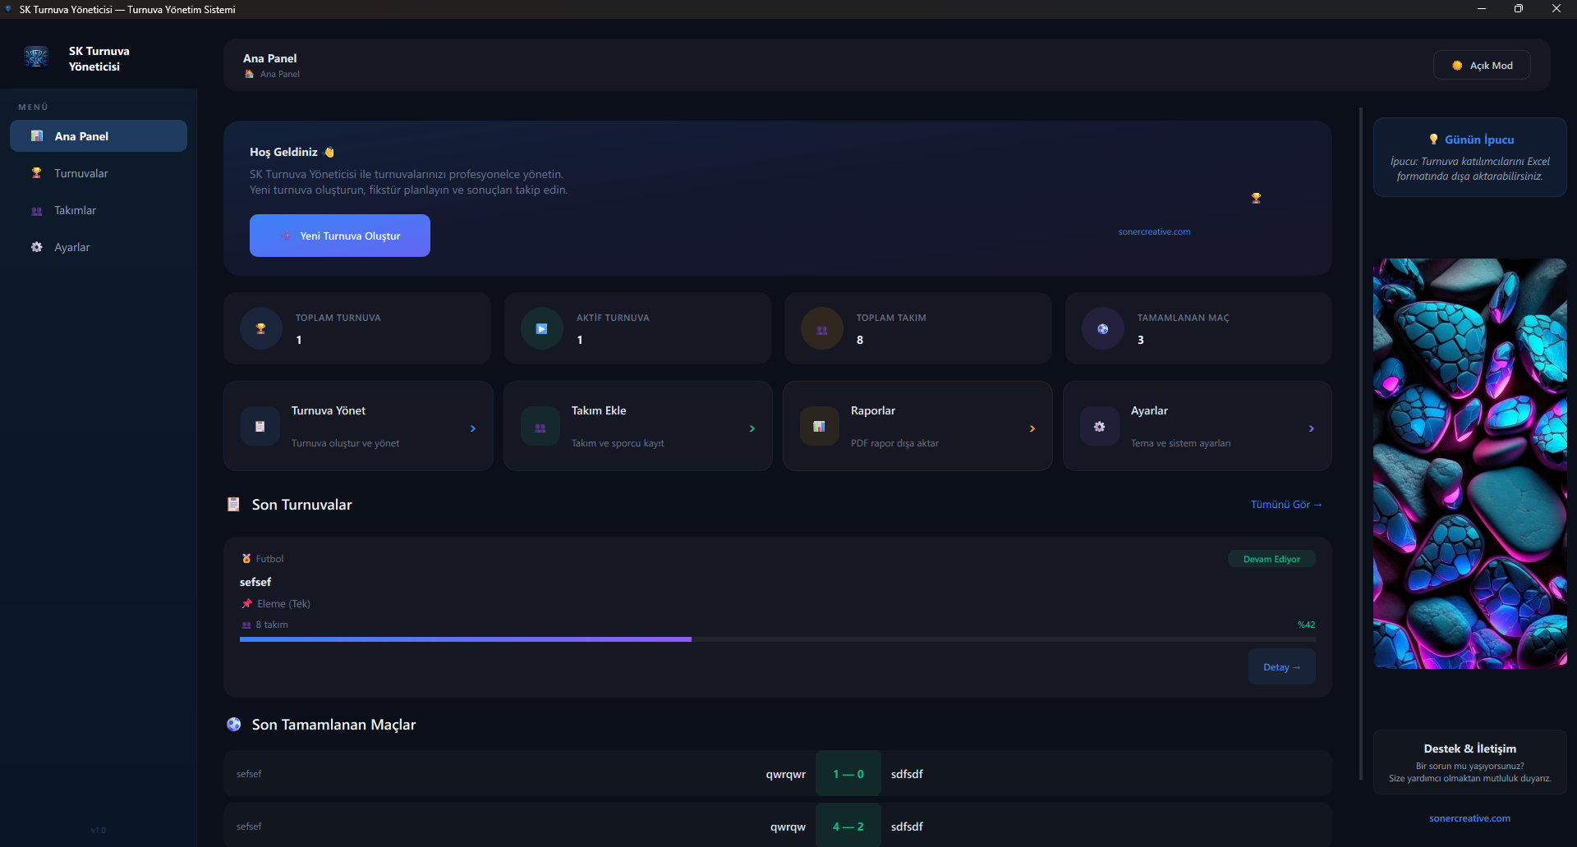Screen dimensions: 1577x847
Task: Click the trophy icon in Toplam Turnuva card
Action: (x=261, y=328)
